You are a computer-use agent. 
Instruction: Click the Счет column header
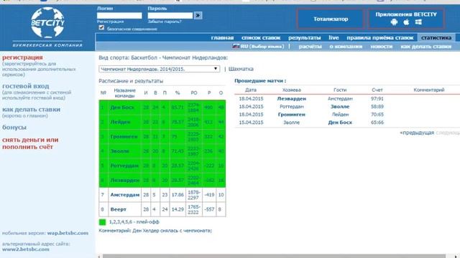(x=377, y=90)
